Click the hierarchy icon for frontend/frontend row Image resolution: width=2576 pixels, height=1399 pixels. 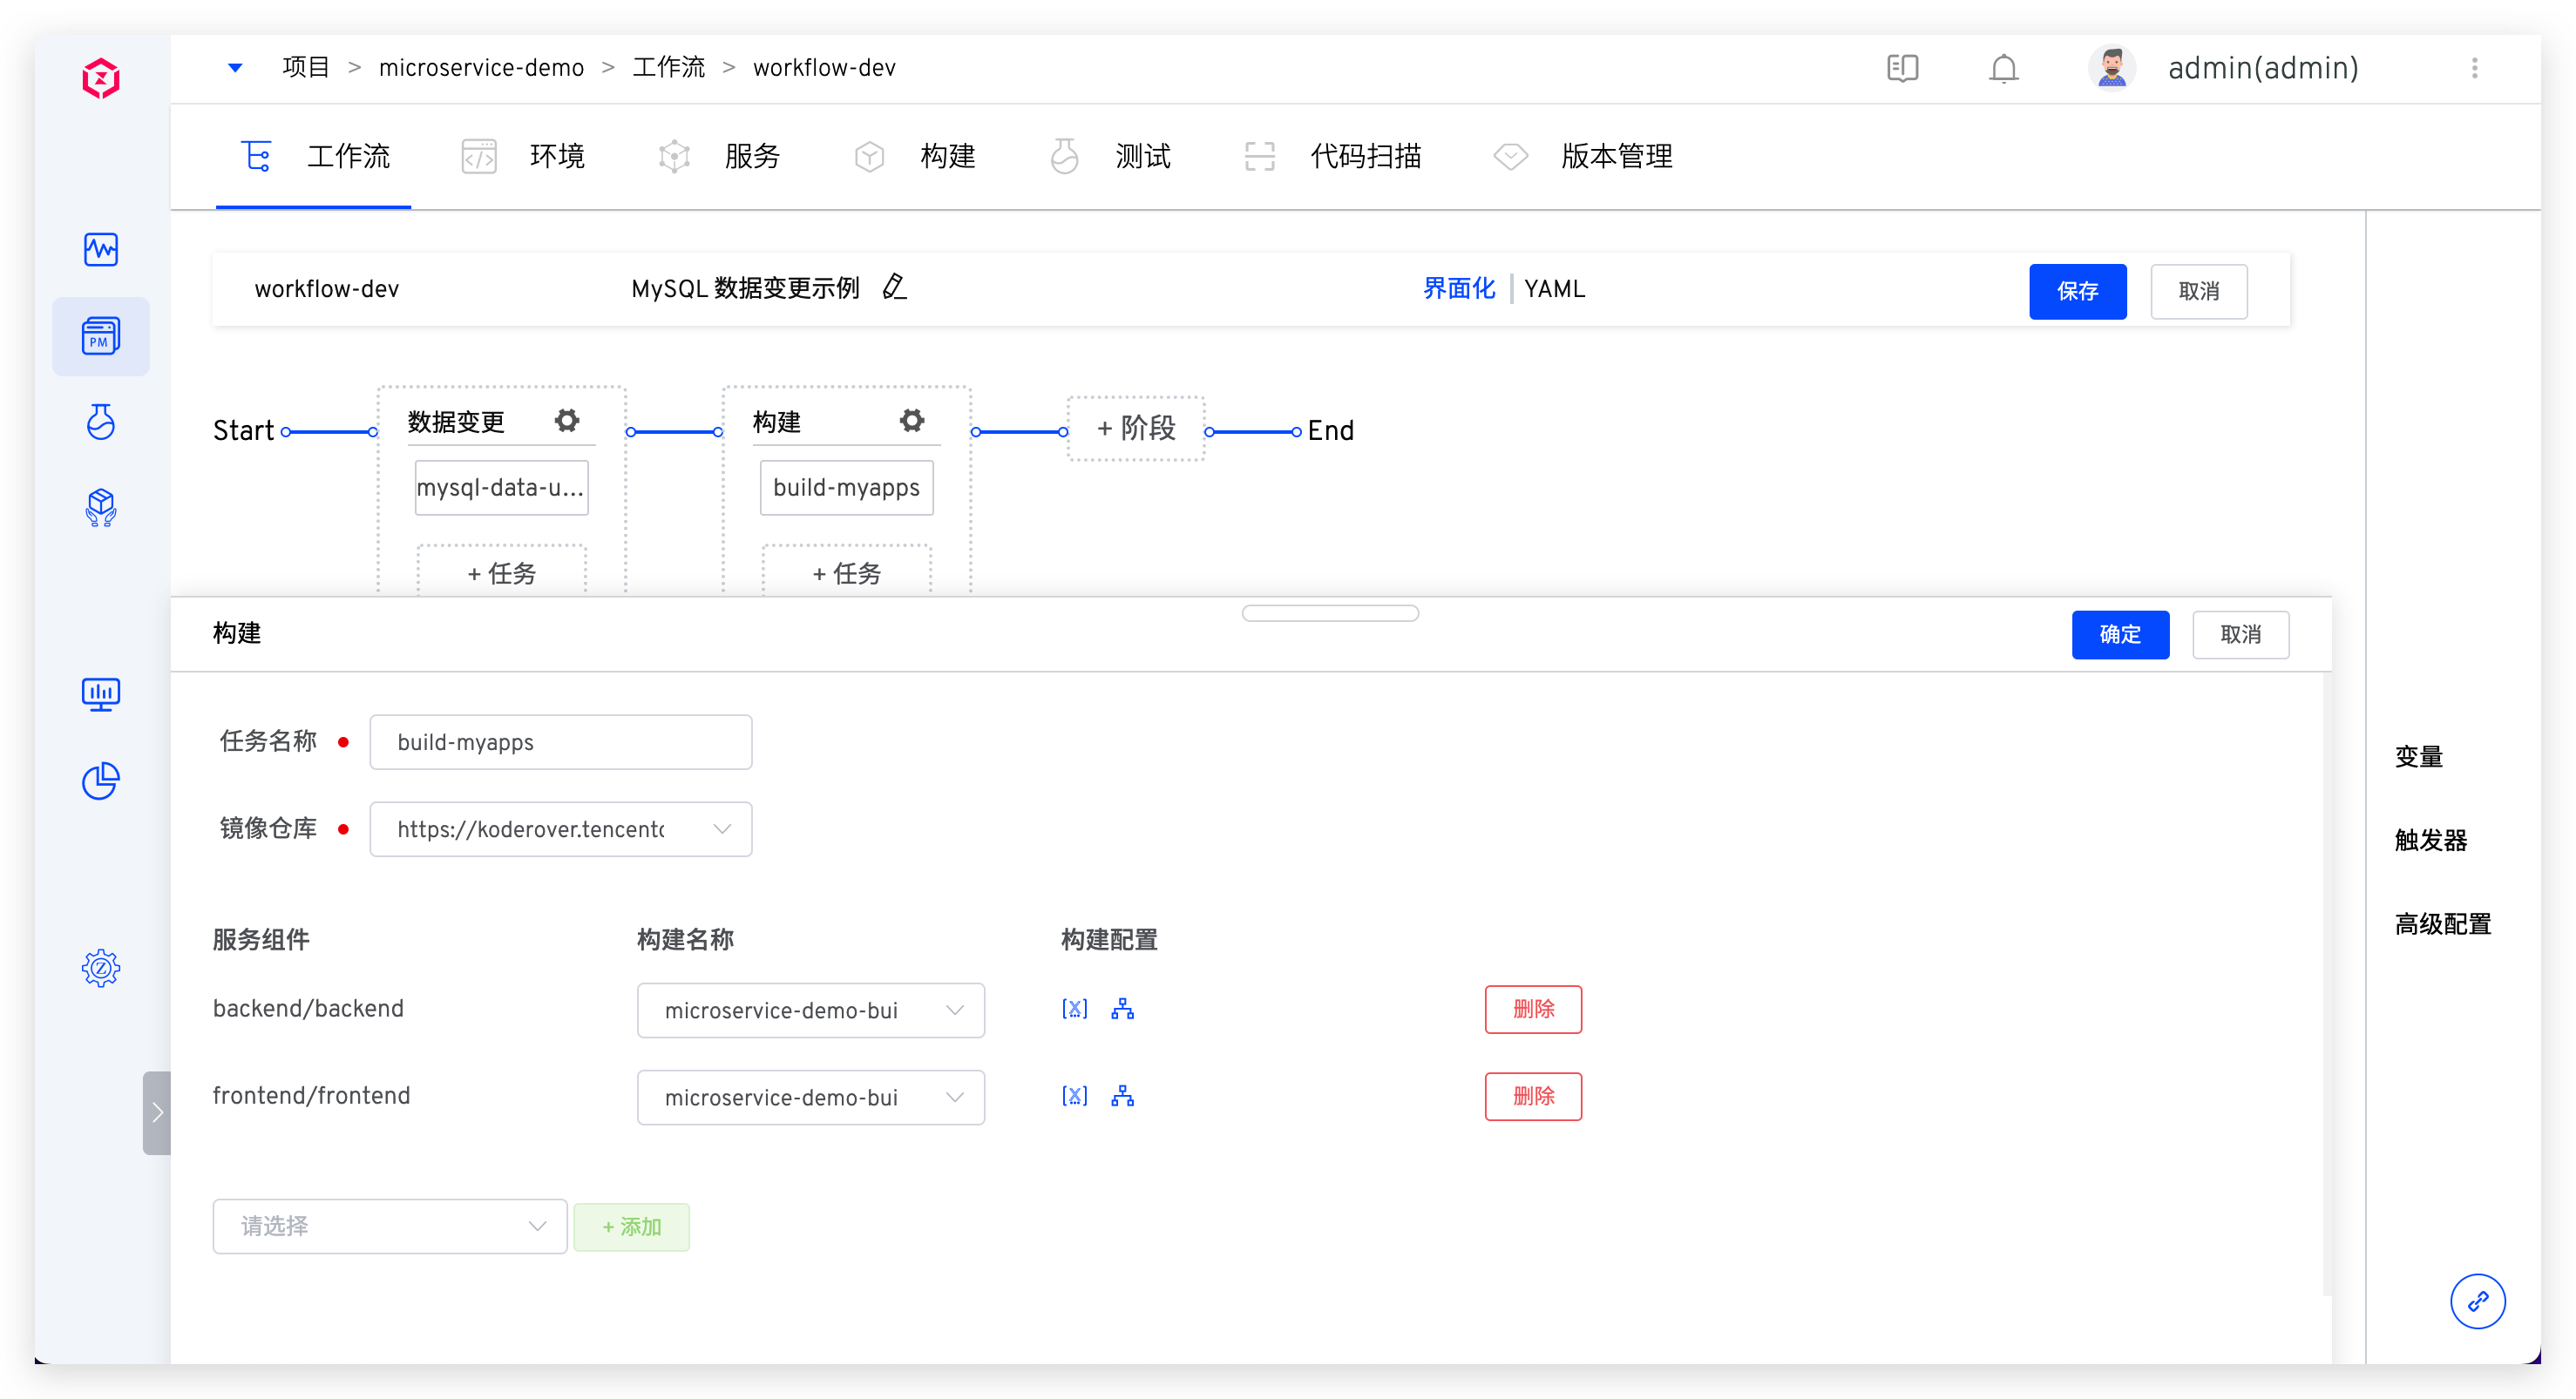[1122, 1096]
